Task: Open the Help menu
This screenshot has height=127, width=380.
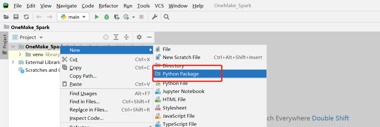Action: point(198,6)
